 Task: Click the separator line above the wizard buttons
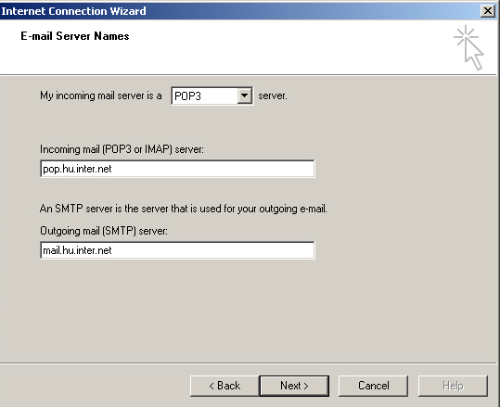[x=249, y=362]
